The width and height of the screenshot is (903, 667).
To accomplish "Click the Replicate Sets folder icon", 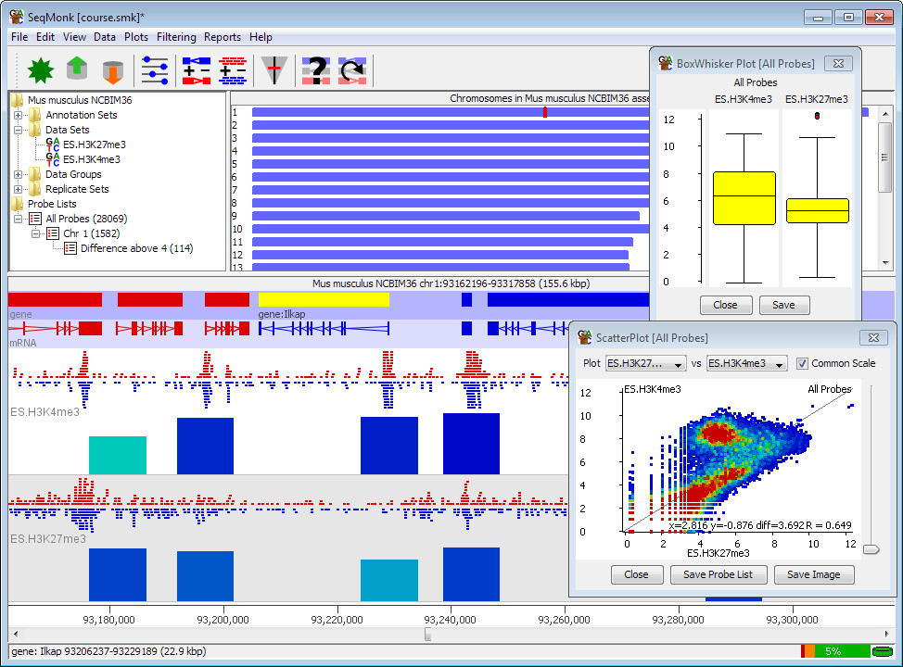I will coord(35,189).
